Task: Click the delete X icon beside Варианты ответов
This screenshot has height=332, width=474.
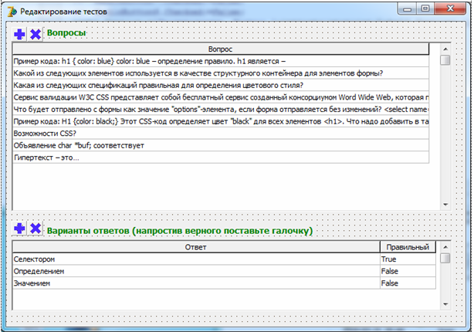Action: (35, 229)
